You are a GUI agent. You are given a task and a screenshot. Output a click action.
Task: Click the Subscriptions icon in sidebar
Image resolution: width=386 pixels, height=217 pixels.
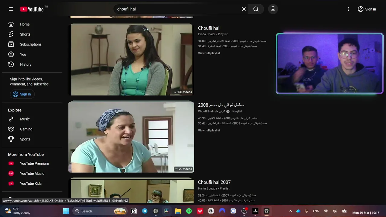[11, 44]
